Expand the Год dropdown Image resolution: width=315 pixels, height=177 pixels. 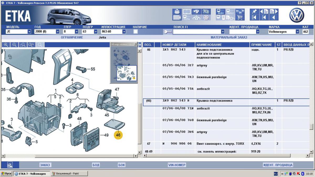(57, 31)
